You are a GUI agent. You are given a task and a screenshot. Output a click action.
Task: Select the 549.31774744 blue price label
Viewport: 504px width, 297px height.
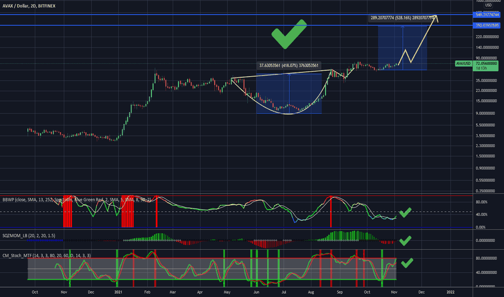[487, 15]
